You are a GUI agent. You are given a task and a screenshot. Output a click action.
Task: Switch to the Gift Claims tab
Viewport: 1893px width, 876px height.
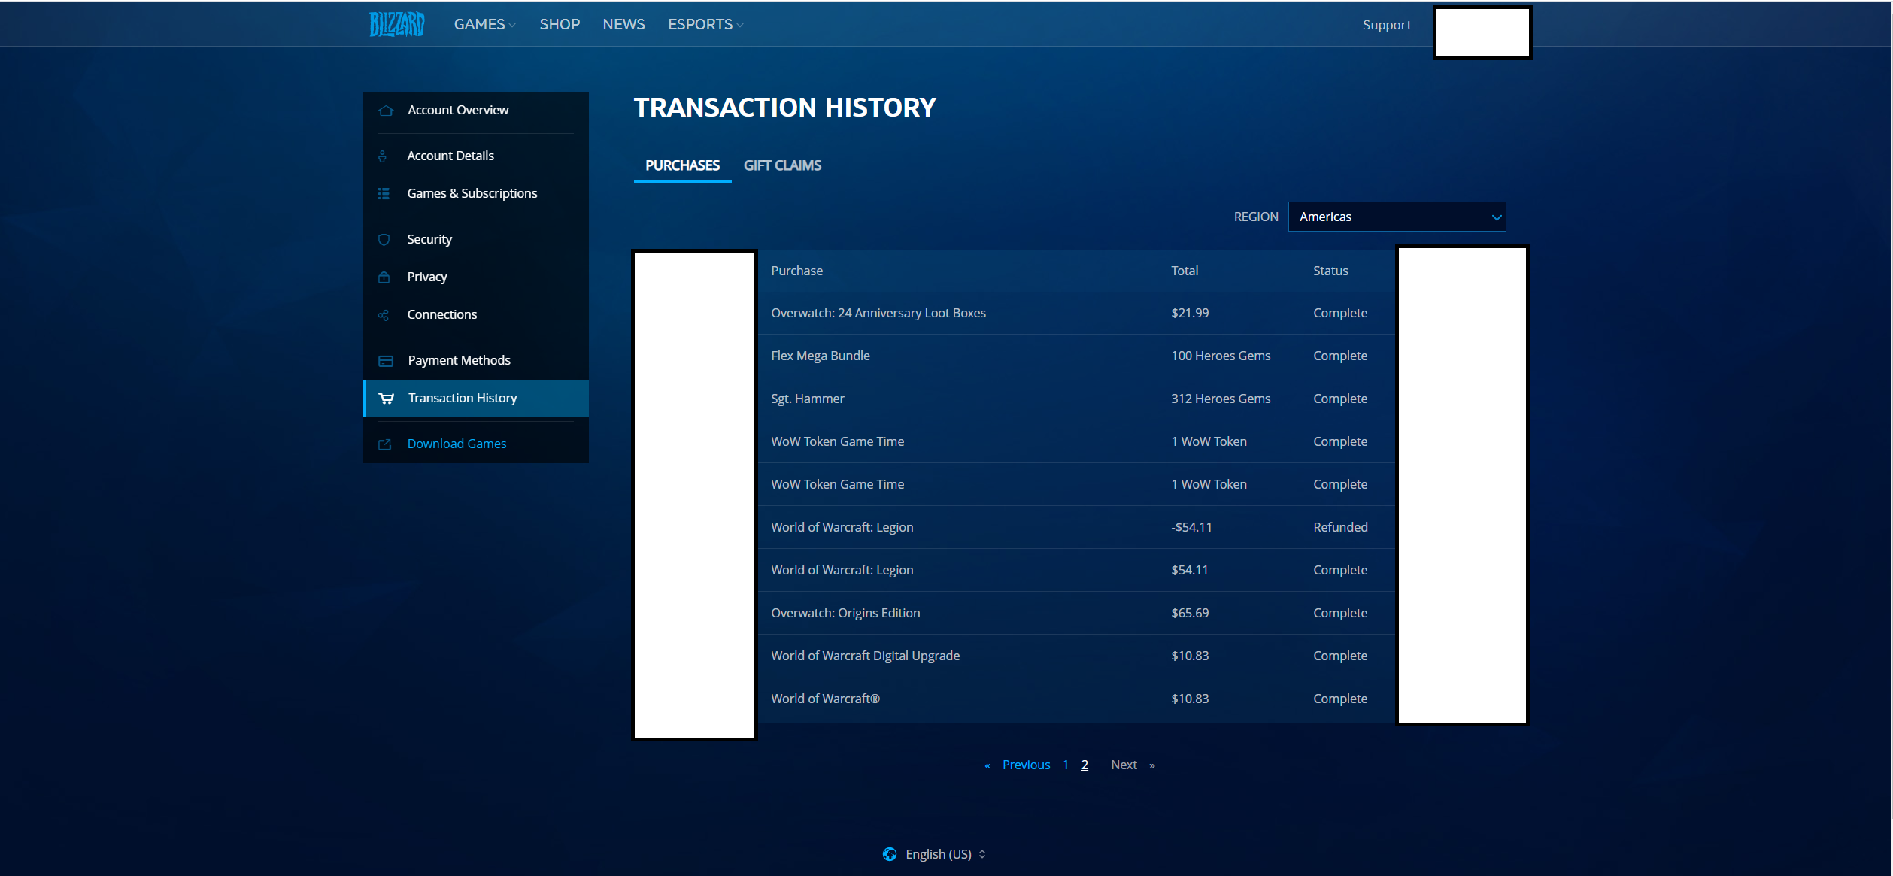tap(782, 165)
